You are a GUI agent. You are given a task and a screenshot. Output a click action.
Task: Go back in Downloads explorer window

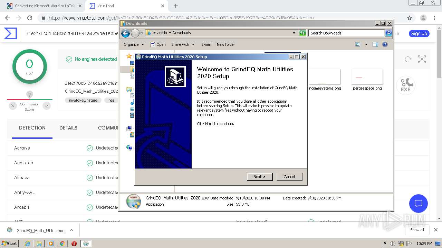[126, 33]
